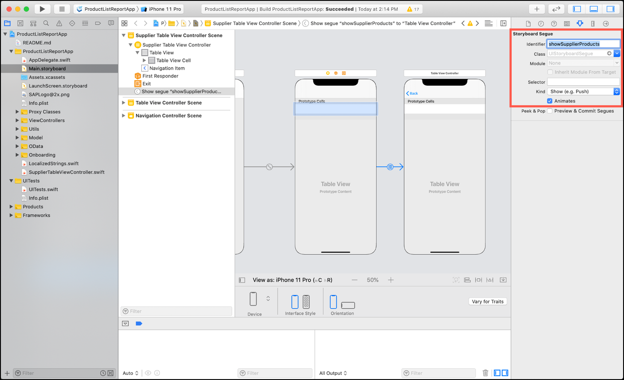Open the All Output dropdown

click(333, 373)
